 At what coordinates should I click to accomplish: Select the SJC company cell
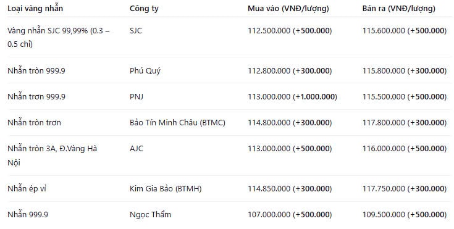(x=136, y=31)
